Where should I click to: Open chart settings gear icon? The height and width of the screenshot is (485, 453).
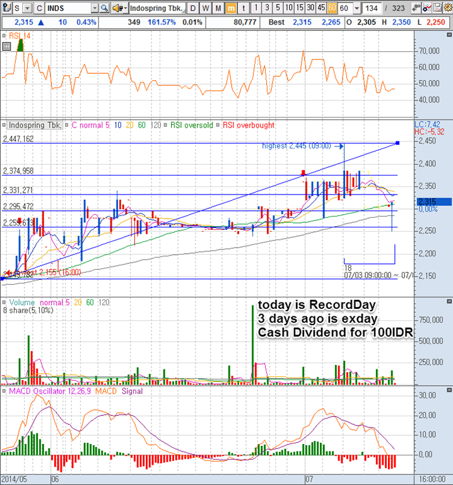[448, 8]
